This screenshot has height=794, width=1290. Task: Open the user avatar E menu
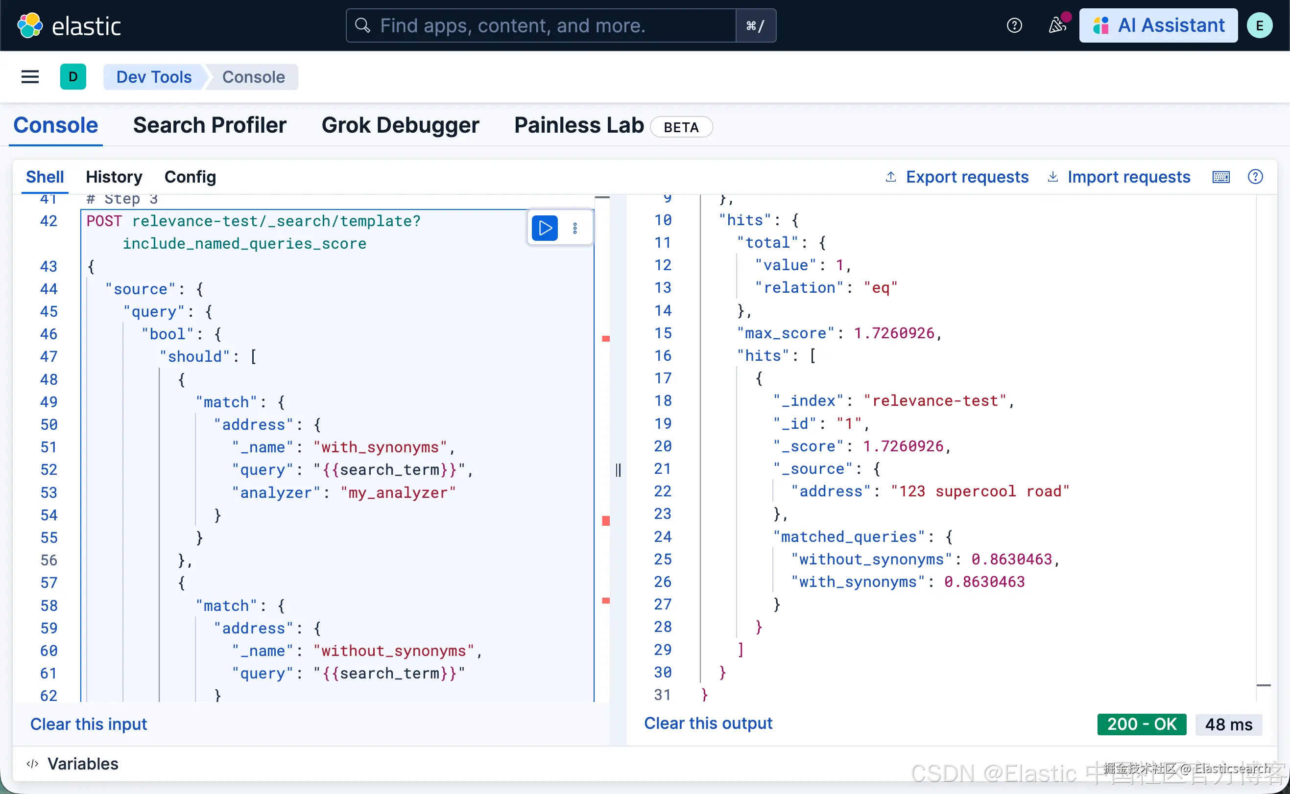tap(1260, 26)
